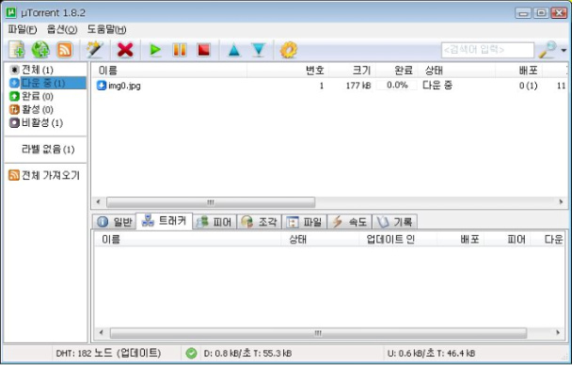
Task: Pause torrent with orange pause icon
Action: point(180,50)
